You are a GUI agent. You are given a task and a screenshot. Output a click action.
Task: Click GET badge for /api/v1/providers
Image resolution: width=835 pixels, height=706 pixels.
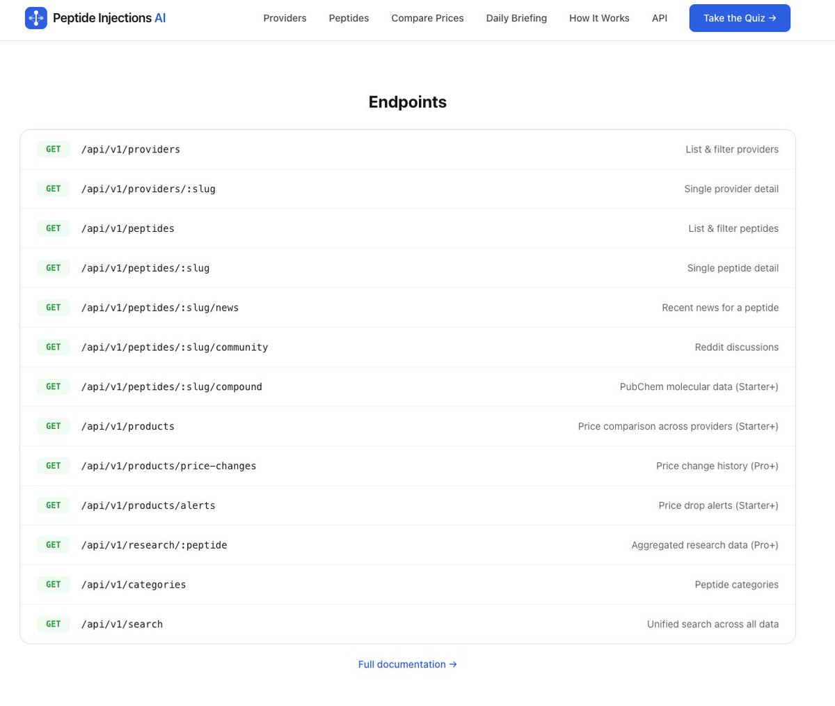(x=54, y=149)
